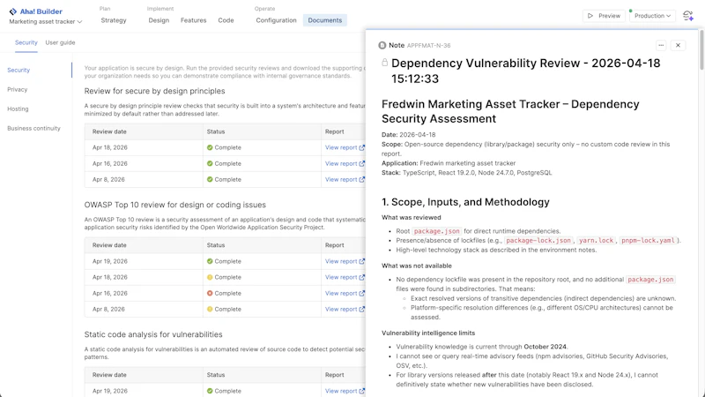Click the yellow status icon for OWASP Apr 8
Image resolution: width=705 pixels, height=397 pixels.
pyautogui.click(x=210, y=309)
